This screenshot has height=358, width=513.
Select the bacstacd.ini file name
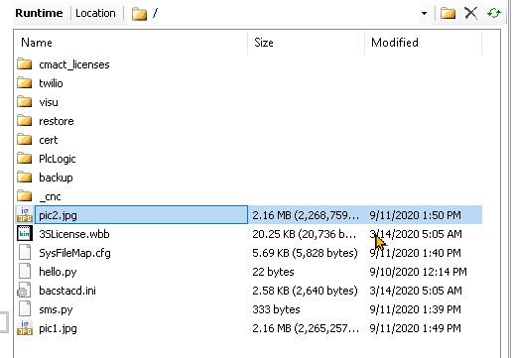coord(67,291)
